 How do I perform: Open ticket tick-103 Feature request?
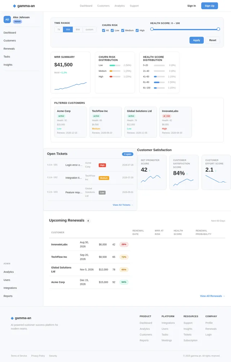(90, 192)
